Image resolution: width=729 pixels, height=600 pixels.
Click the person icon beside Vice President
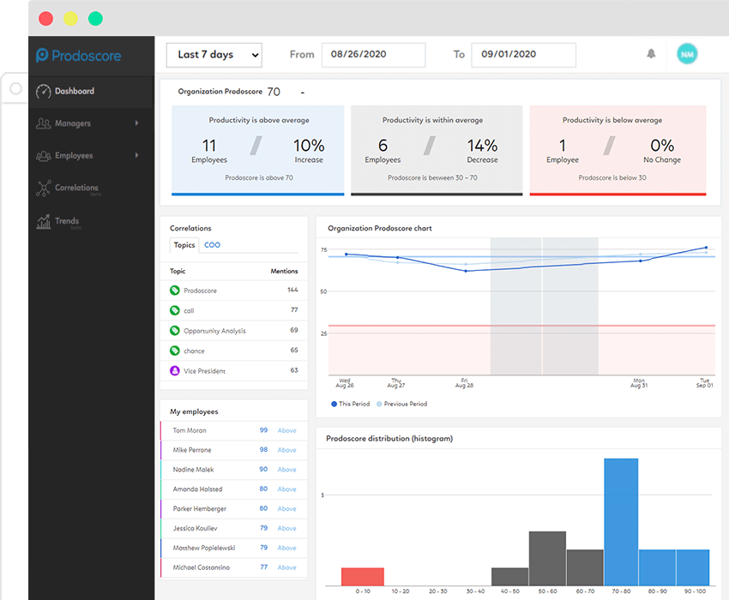(175, 371)
